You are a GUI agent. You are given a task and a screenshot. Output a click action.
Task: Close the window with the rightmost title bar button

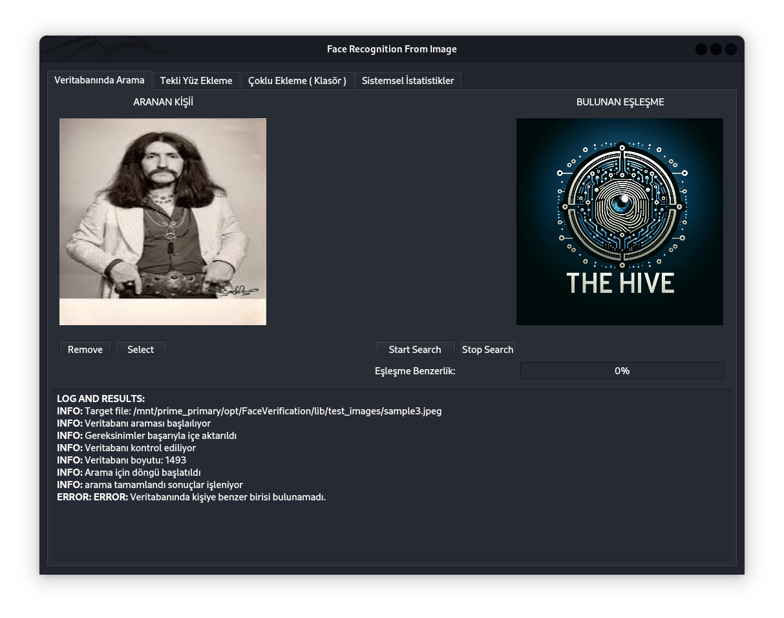[731, 49]
